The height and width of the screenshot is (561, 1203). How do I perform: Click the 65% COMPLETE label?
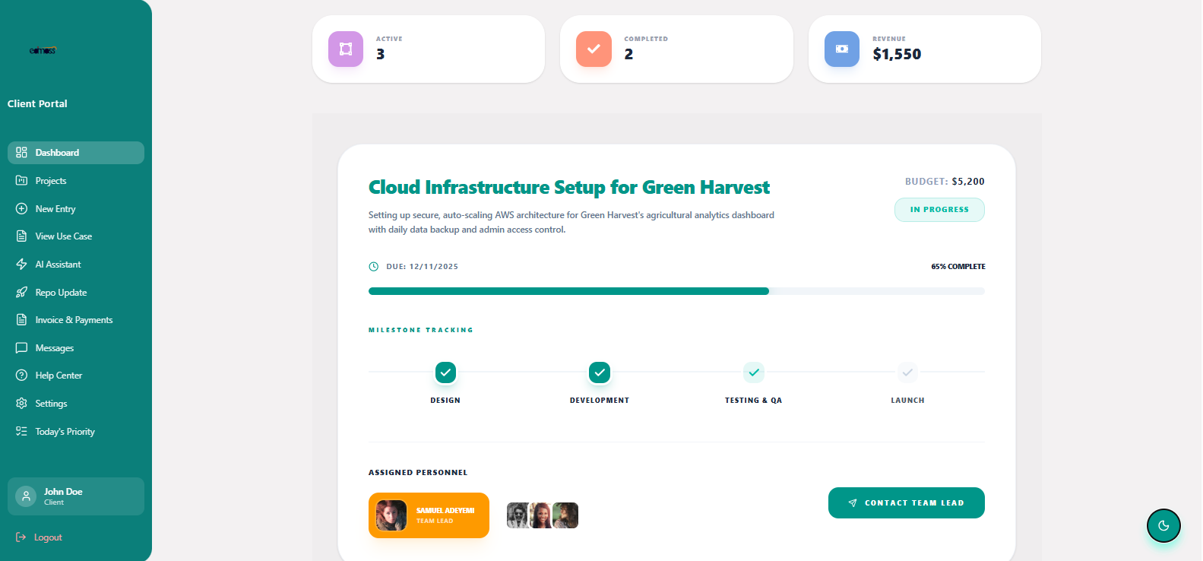point(958,267)
